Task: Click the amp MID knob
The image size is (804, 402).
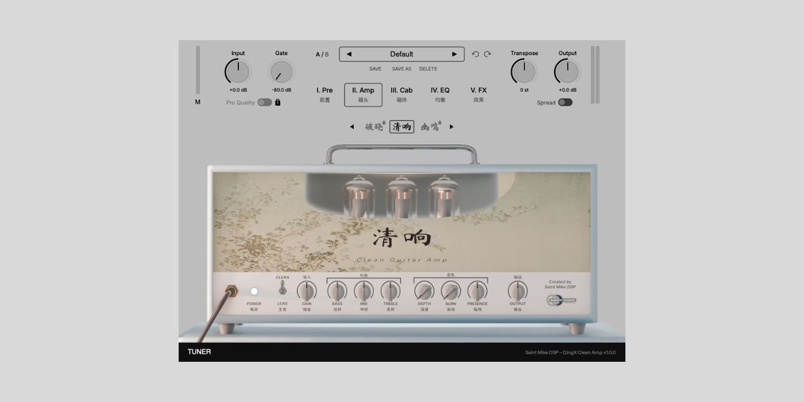Action: (364, 291)
